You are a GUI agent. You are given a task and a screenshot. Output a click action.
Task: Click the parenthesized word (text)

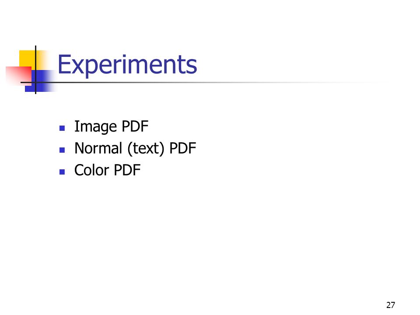pyautogui.click(x=146, y=149)
